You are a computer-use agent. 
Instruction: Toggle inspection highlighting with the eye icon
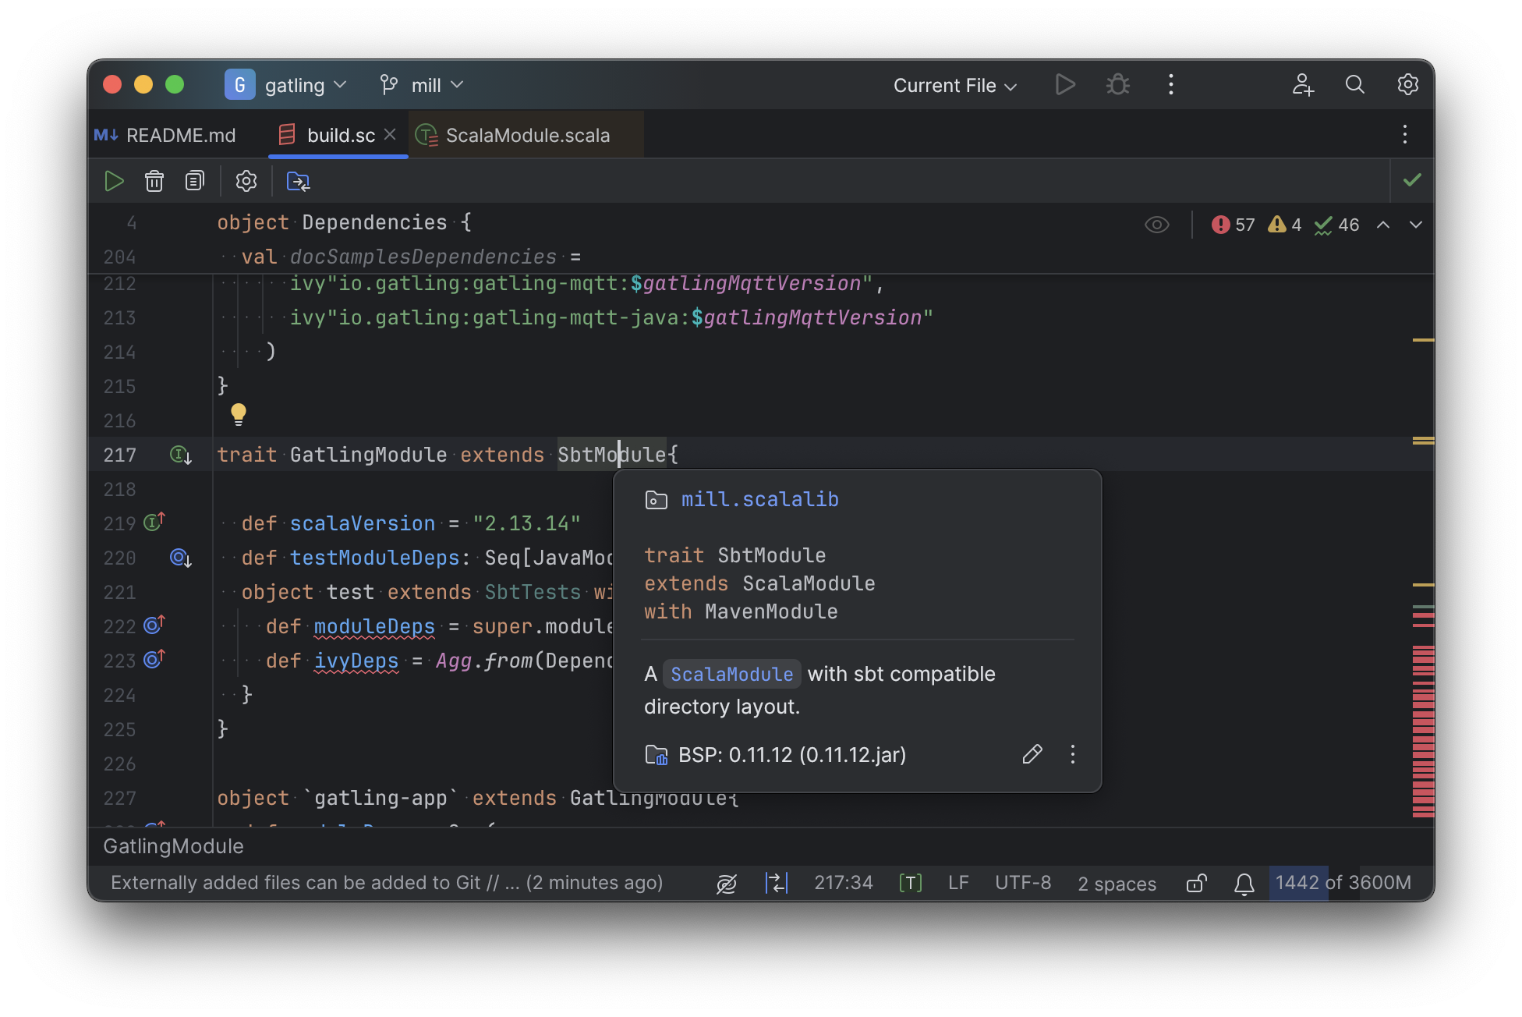1156,225
